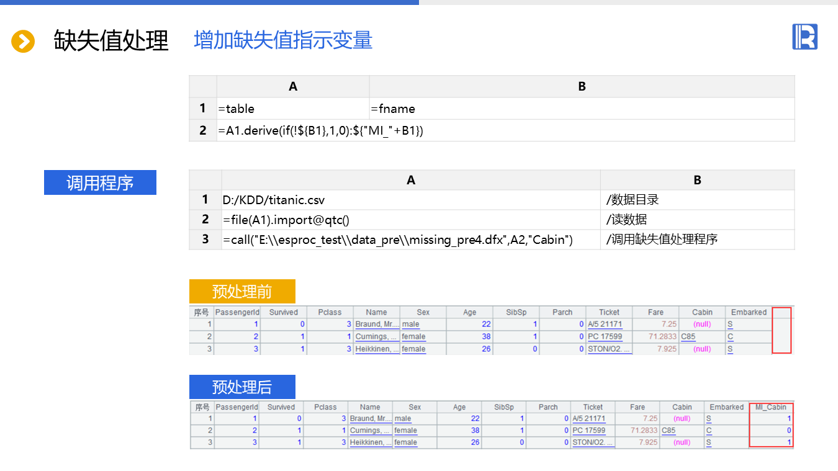This screenshot has height=471, width=838.
Task: Click the MI_Cabin column header
Action: click(x=770, y=407)
